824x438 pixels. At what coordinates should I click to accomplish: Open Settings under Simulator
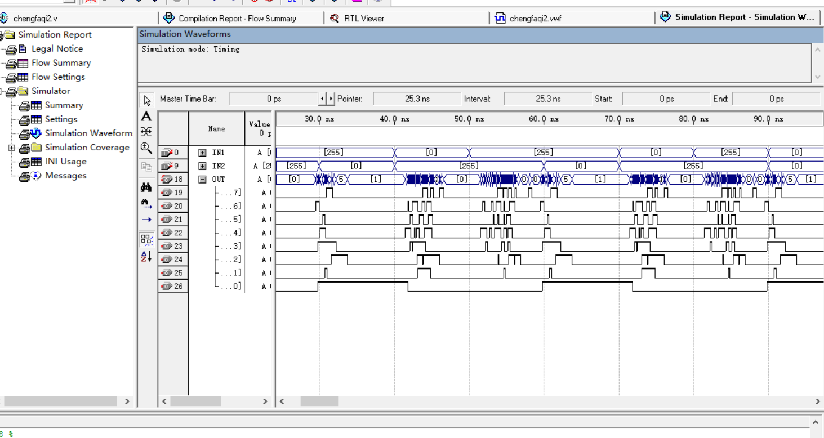(x=61, y=119)
